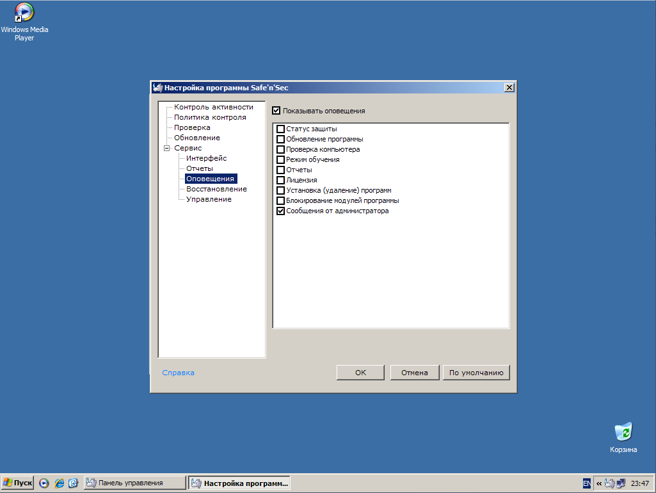Open the Справка help link
Image resolution: width=656 pixels, height=493 pixels.
coord(178,373)
